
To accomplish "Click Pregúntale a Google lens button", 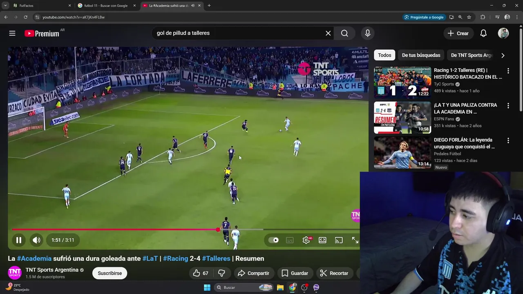I will [x=424, y=17].
